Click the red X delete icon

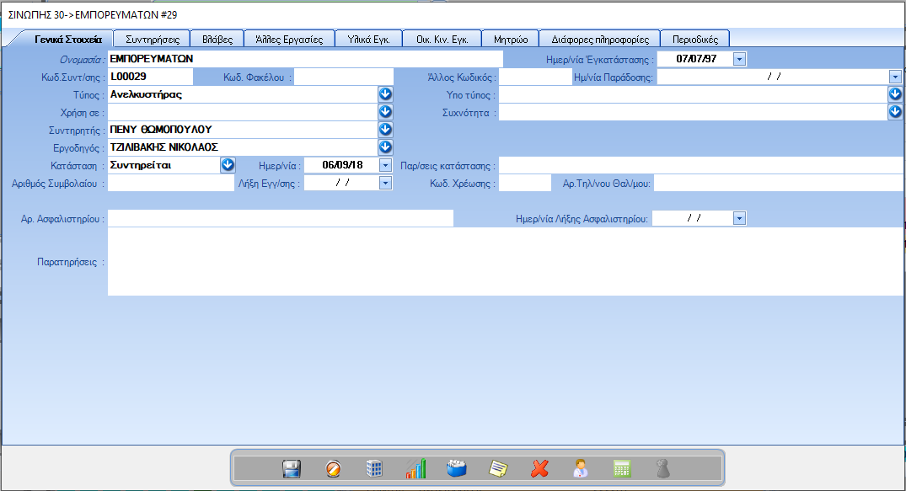click(x=540, y=469)
